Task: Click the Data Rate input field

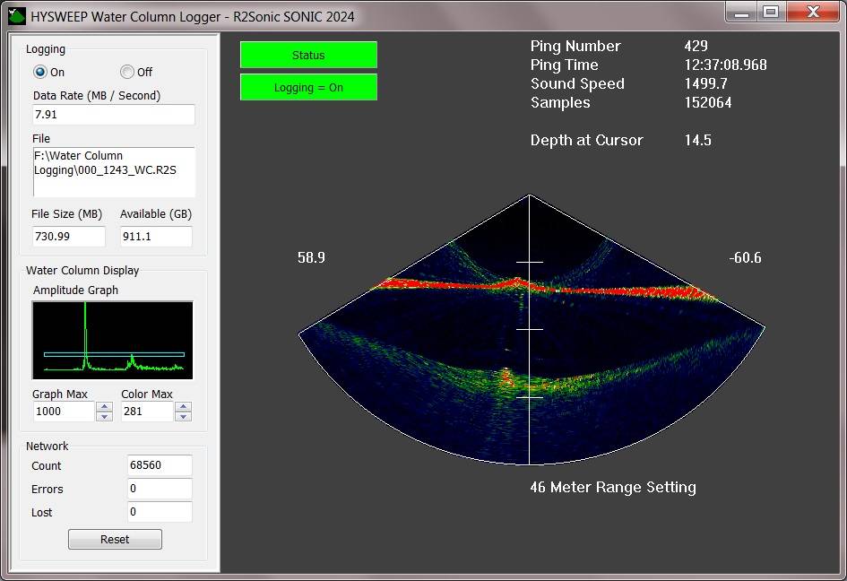Action: [x=113, y=115]
